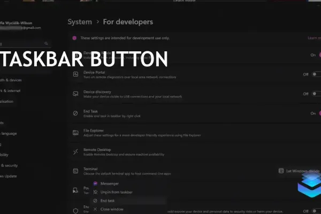Open the Let Windows decide terminal dropdown

(300, 171)
